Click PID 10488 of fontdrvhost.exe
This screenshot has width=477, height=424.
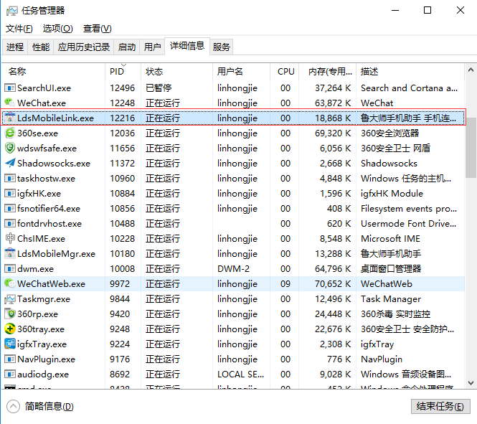tap(122, 224)
